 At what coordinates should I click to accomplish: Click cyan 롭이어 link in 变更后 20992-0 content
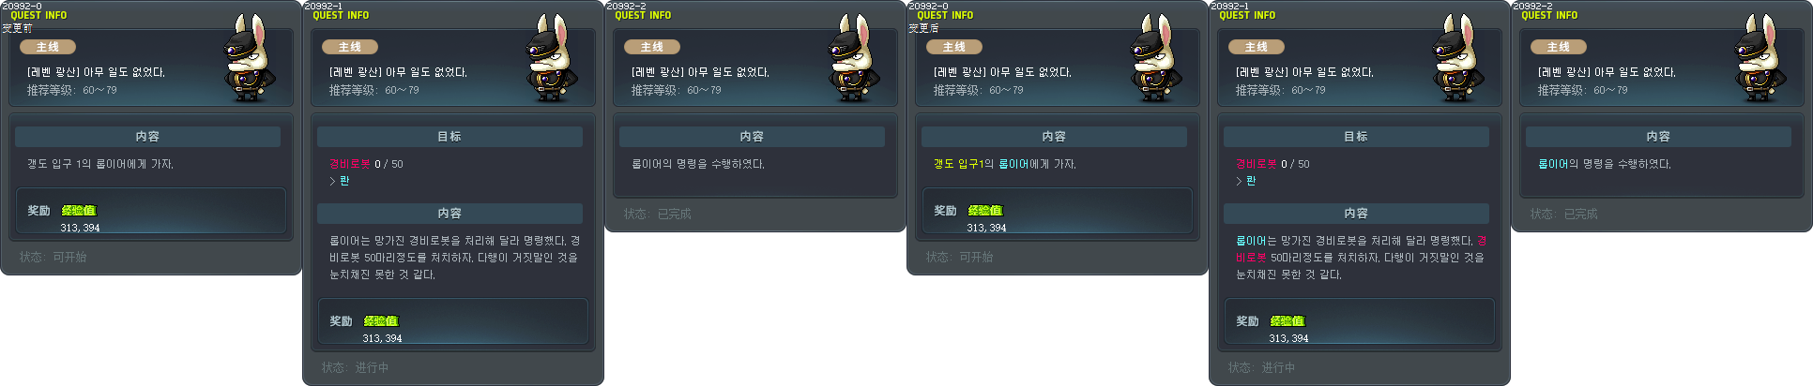[1013, 164]
